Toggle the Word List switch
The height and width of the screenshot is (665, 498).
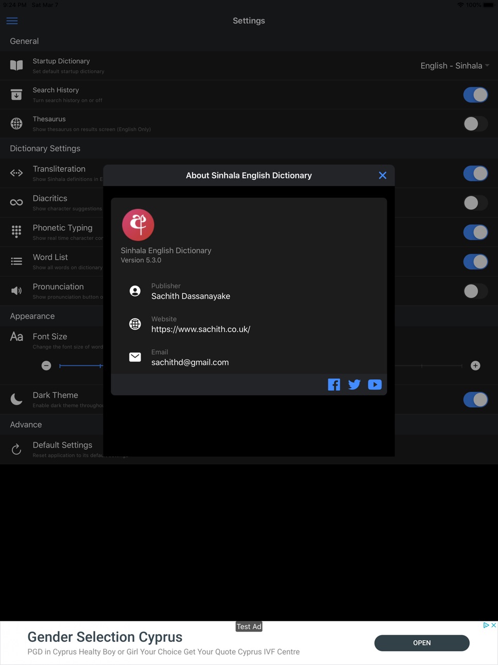[x=475, y=262]
